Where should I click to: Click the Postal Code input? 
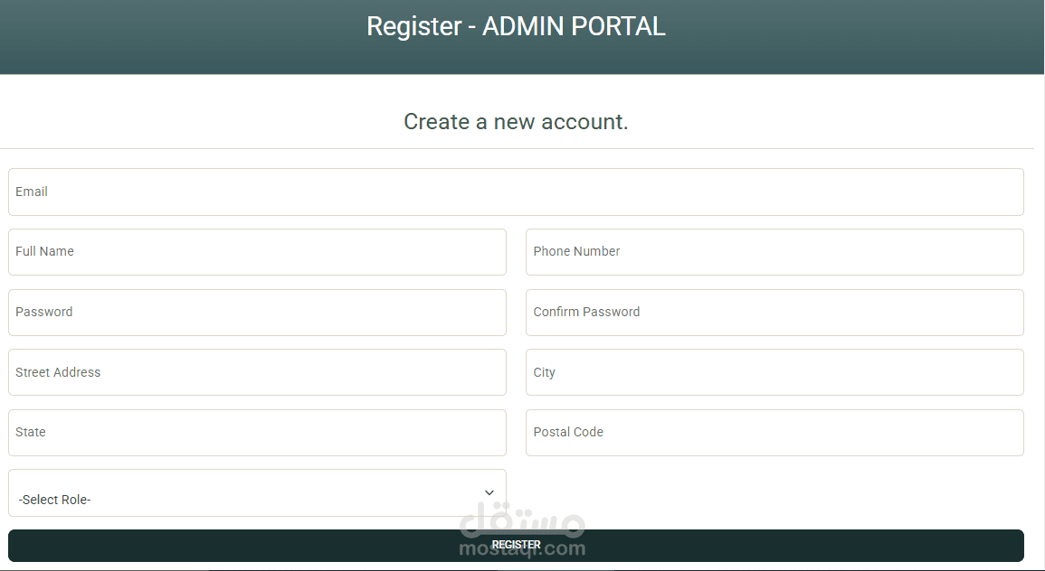(x=774, y=433)
